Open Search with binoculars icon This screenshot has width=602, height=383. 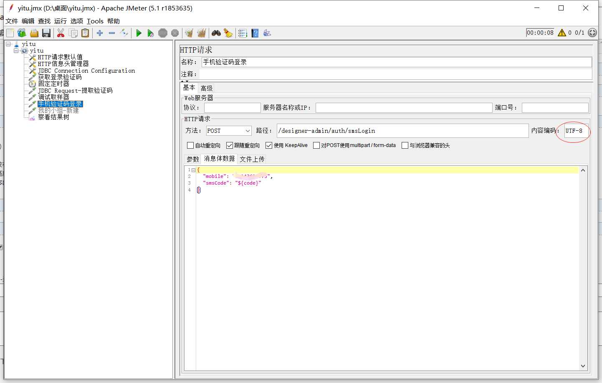pyautogui.click(x=216, y=33)
